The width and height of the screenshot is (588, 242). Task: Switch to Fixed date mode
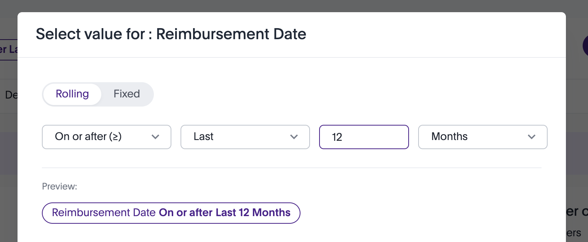pos(126,94)
